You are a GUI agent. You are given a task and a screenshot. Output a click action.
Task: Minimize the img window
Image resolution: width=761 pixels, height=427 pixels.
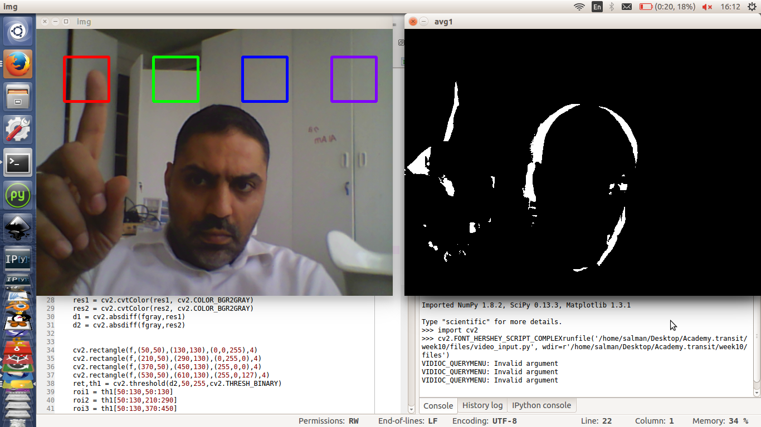click(x=55, y=22)
